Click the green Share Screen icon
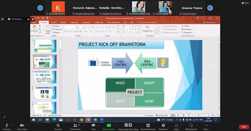This screenshot has width=251, height=131. click(109, 126)
